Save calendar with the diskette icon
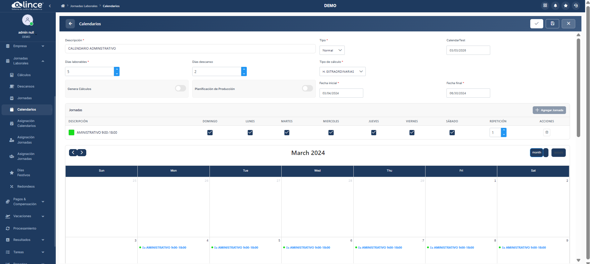590x264 pixels. point(552,24)
